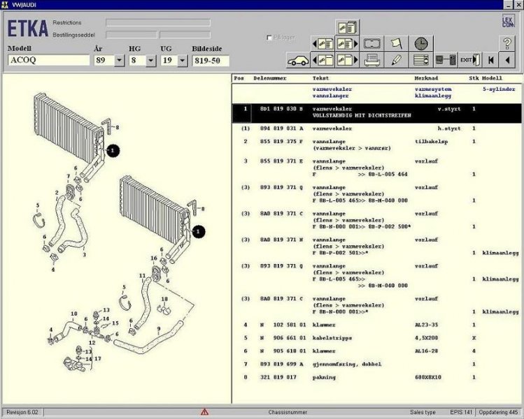Click the Modell field containing ACOQ
Image resolution: width=524 pixels, height=419 pixels.
[x=48, y=61]
